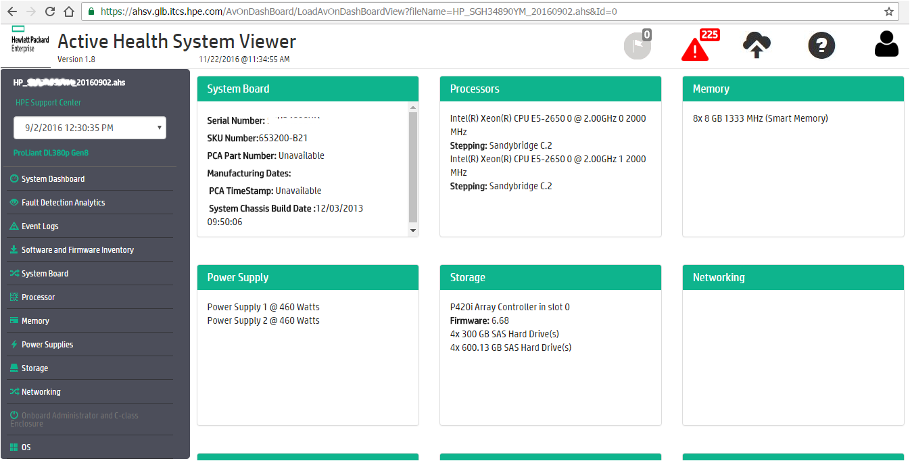
Task: Click the System Board card scrollbar thumb
Action: [x=413, y=167]
